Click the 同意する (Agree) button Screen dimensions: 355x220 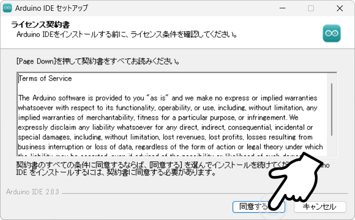[259, 207]
